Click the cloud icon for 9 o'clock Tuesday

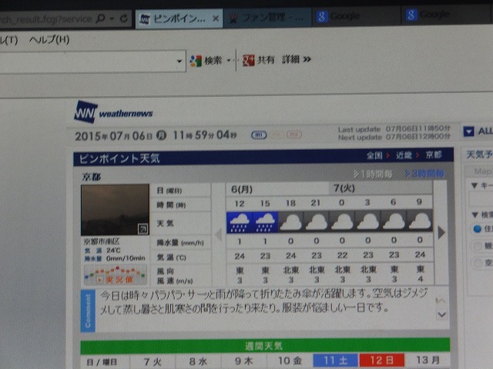pyautogui.click(x=420, y=220)
